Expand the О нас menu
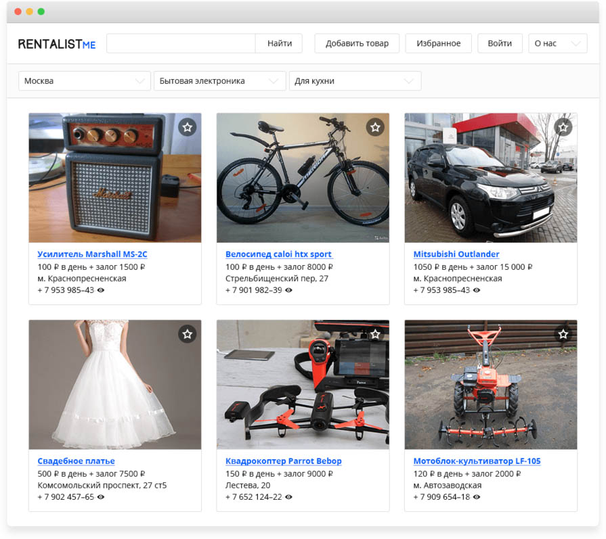This screenshot has height=539, width=606. [x=558, y=43]
